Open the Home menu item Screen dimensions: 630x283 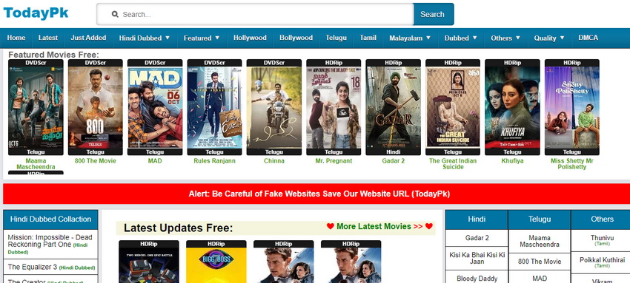tap(16, 38)
